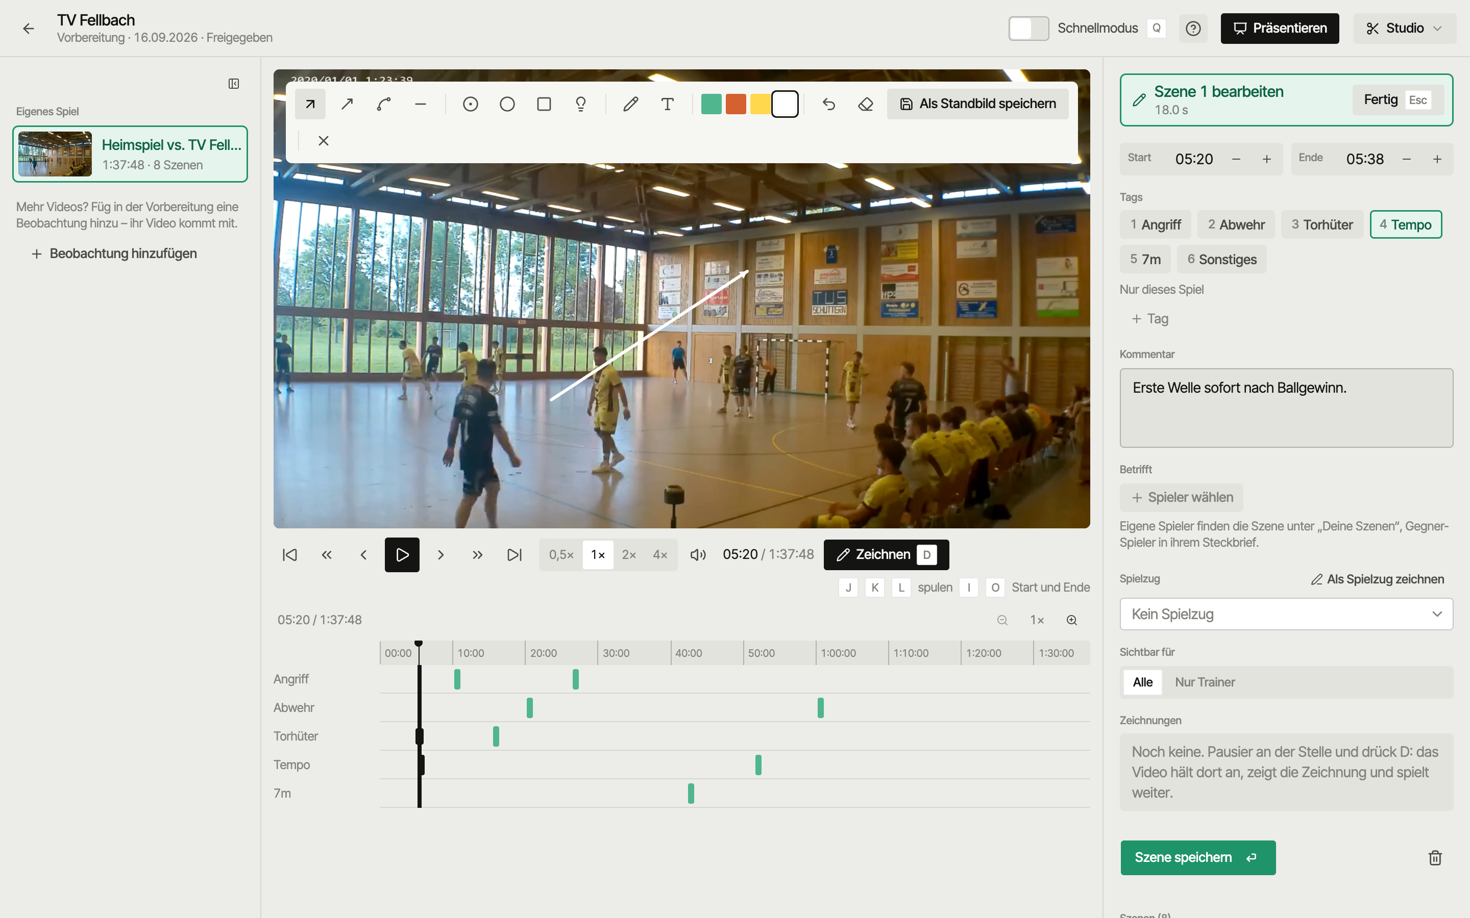
Task: Increase the Start time with plus
Action: pos(1266,159)
